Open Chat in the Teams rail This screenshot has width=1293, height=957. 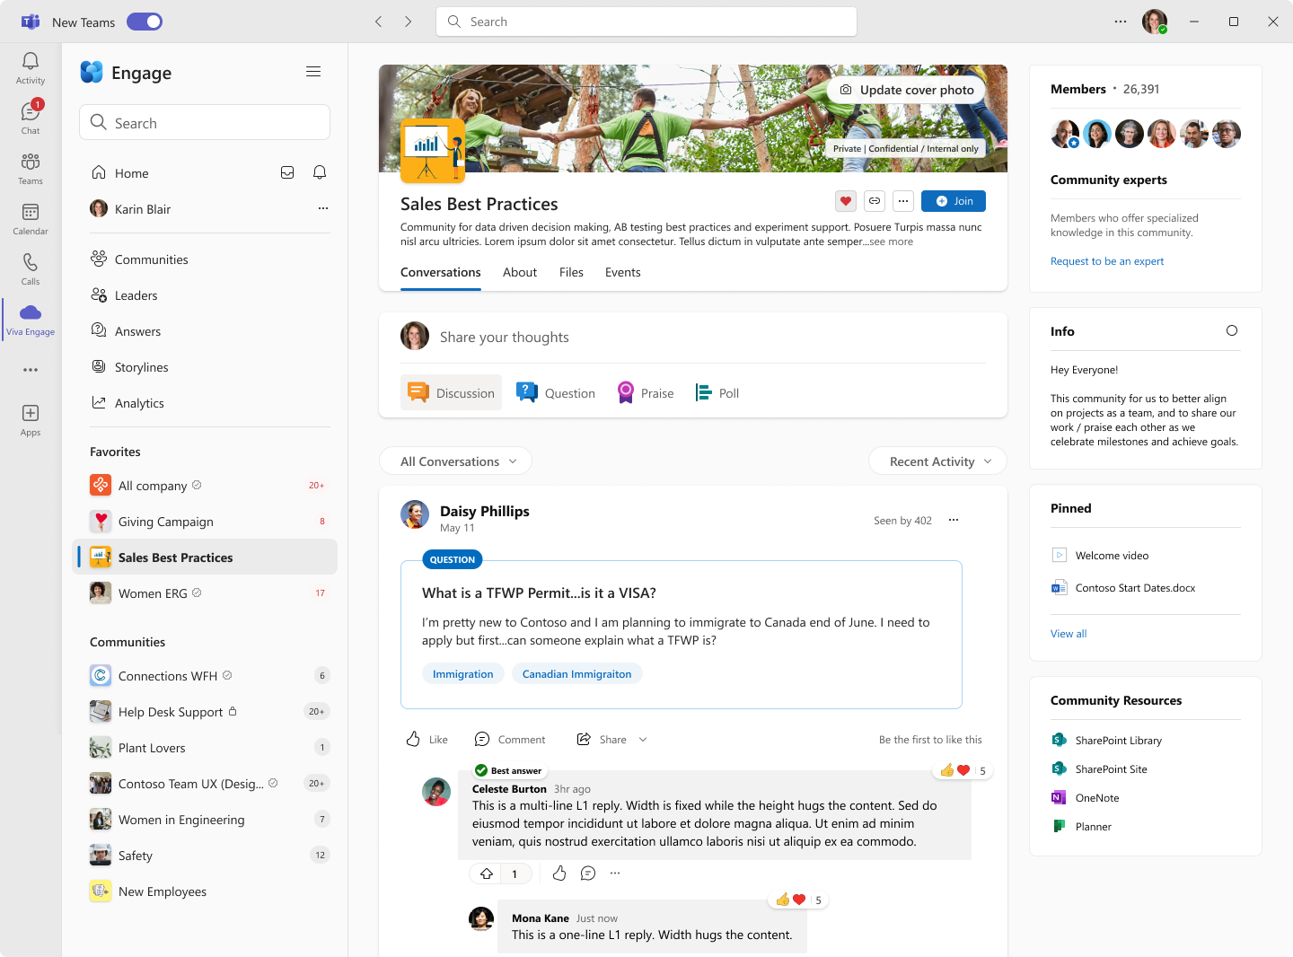[31, 119]
